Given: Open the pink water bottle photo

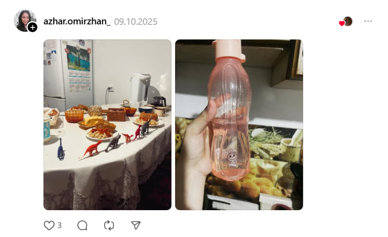Looking at the screenshot, I should pos(239,125).
